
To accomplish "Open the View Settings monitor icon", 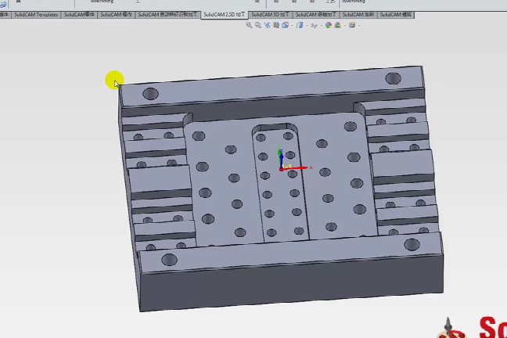I will (352, 25).
